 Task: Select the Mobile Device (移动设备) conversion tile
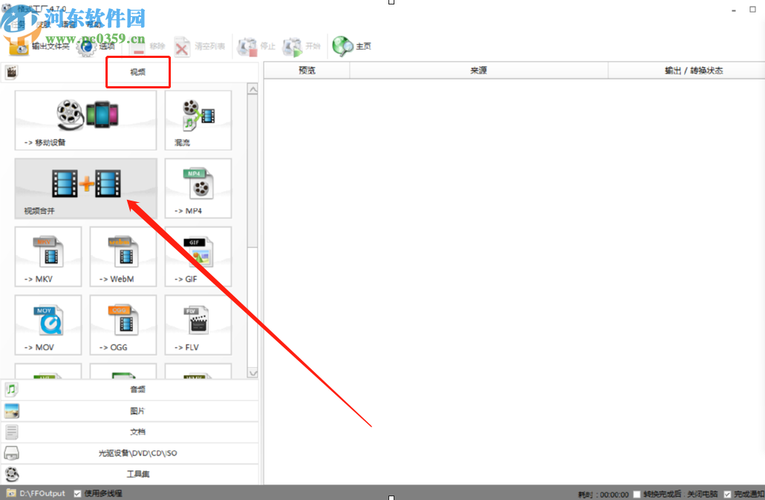85,120
